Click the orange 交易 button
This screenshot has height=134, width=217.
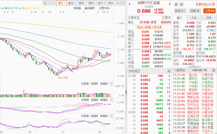[209, 11]
